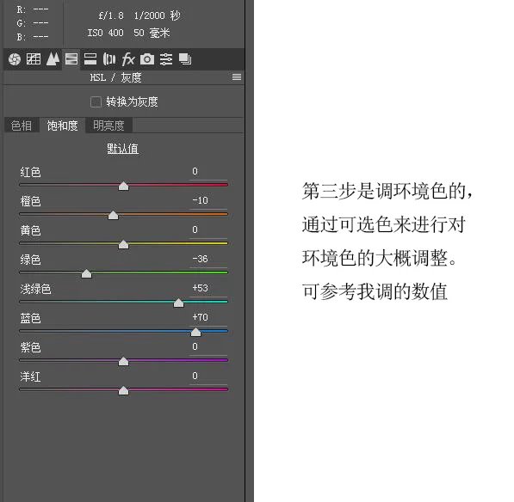Select the HSL / Grayscale panel icon
This screenshot has height=502, width=514.
[x=71, y=59]
